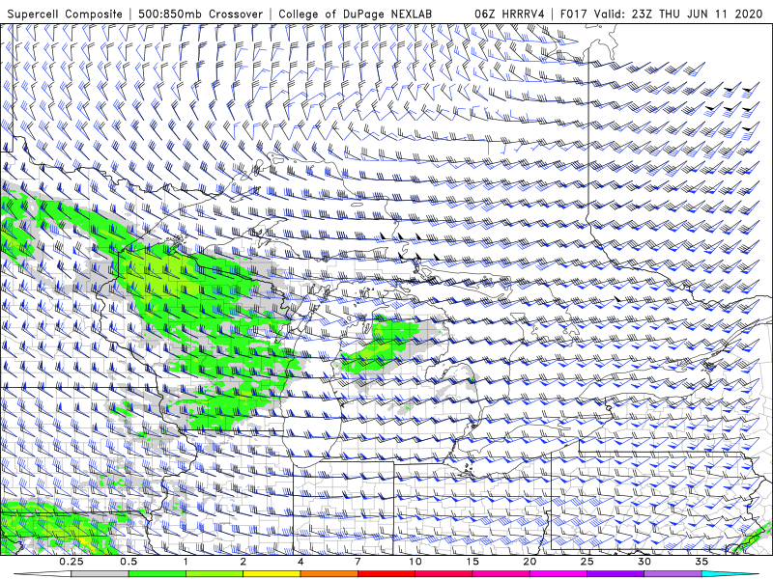The image size is (773, 579).
Task: Select the light purple 30–35 color segment
Action: click(x=673, y=574)
